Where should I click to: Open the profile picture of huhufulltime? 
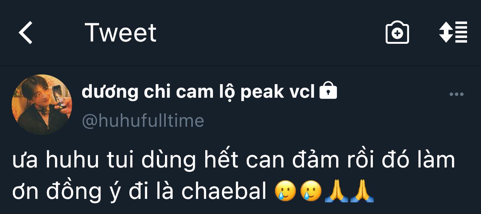pos(42,105)
